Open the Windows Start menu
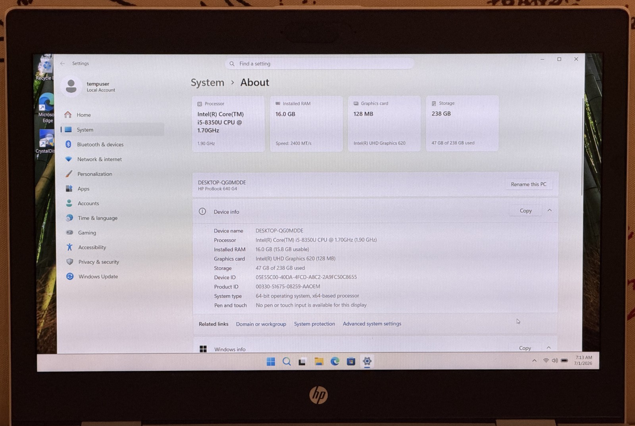The image size is (635, 426). point(271,361)
